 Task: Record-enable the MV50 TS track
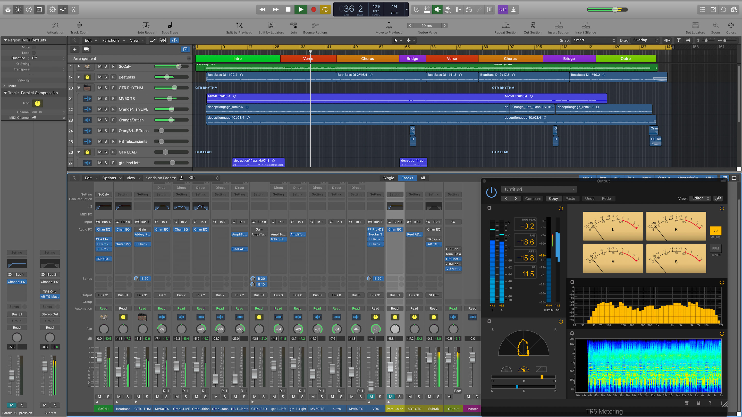coord(113,98)
